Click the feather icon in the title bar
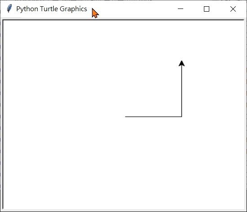The image size is (247, 212). (x=9, y=8)
